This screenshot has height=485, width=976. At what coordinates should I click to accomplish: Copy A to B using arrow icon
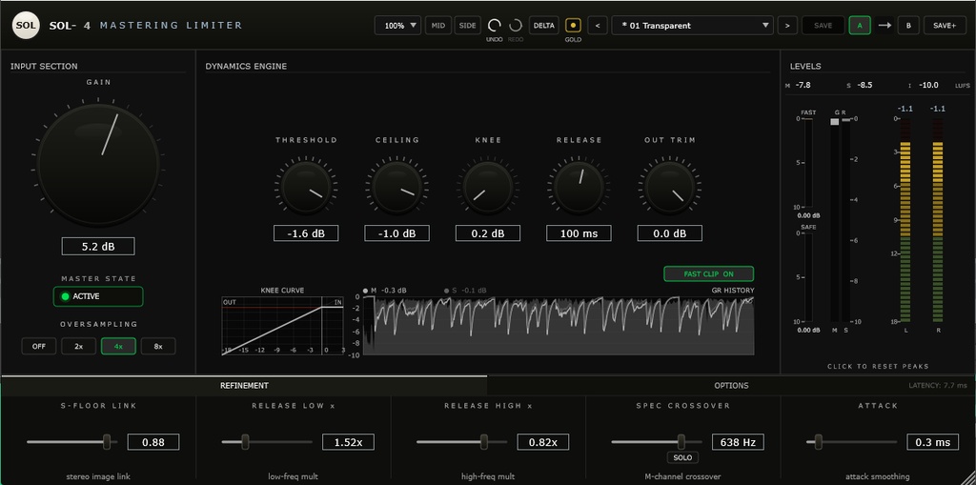pos(884,26)
